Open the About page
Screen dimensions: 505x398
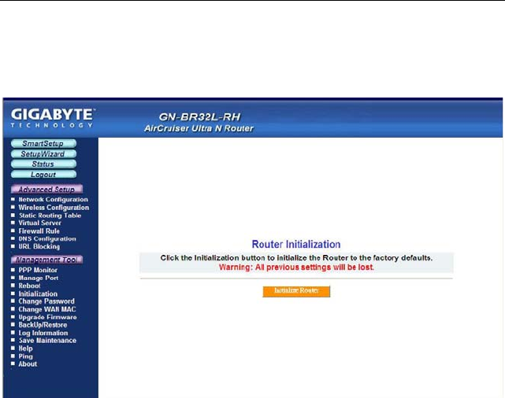pyautogui.click(x=28, y=364)
